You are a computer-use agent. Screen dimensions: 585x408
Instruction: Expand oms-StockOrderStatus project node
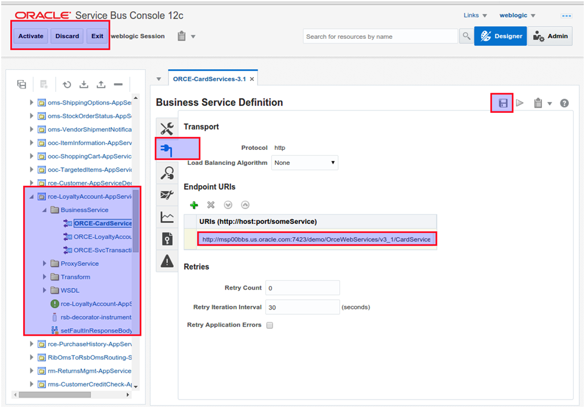click(x=32, y=116)
